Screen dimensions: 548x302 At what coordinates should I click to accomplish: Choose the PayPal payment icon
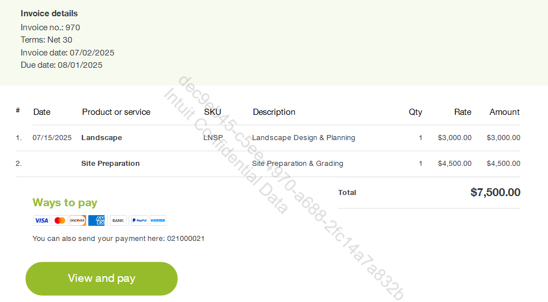pyautogui.click(x=140, y=220)
